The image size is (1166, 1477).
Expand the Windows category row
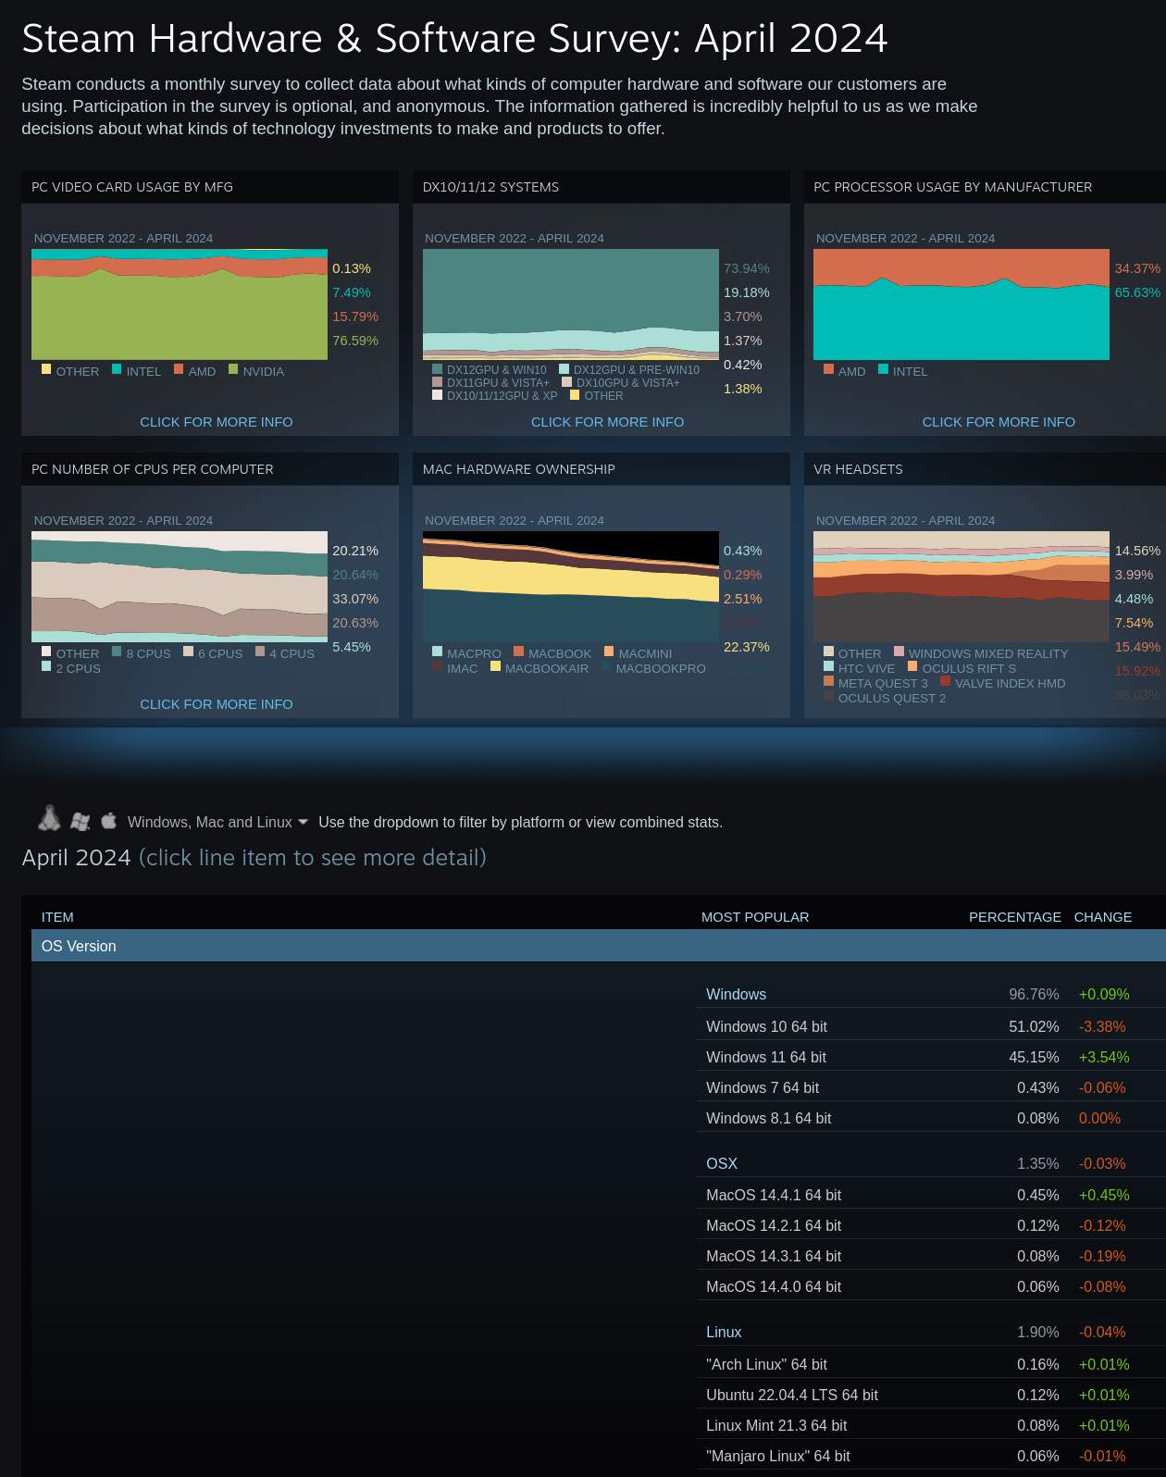point(931,994)
